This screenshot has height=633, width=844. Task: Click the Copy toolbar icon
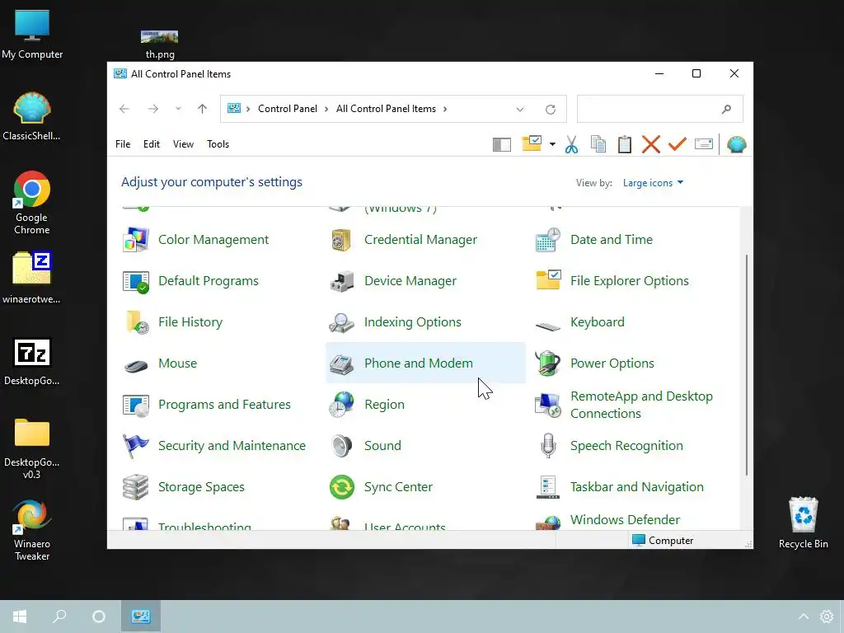(598, 144)
